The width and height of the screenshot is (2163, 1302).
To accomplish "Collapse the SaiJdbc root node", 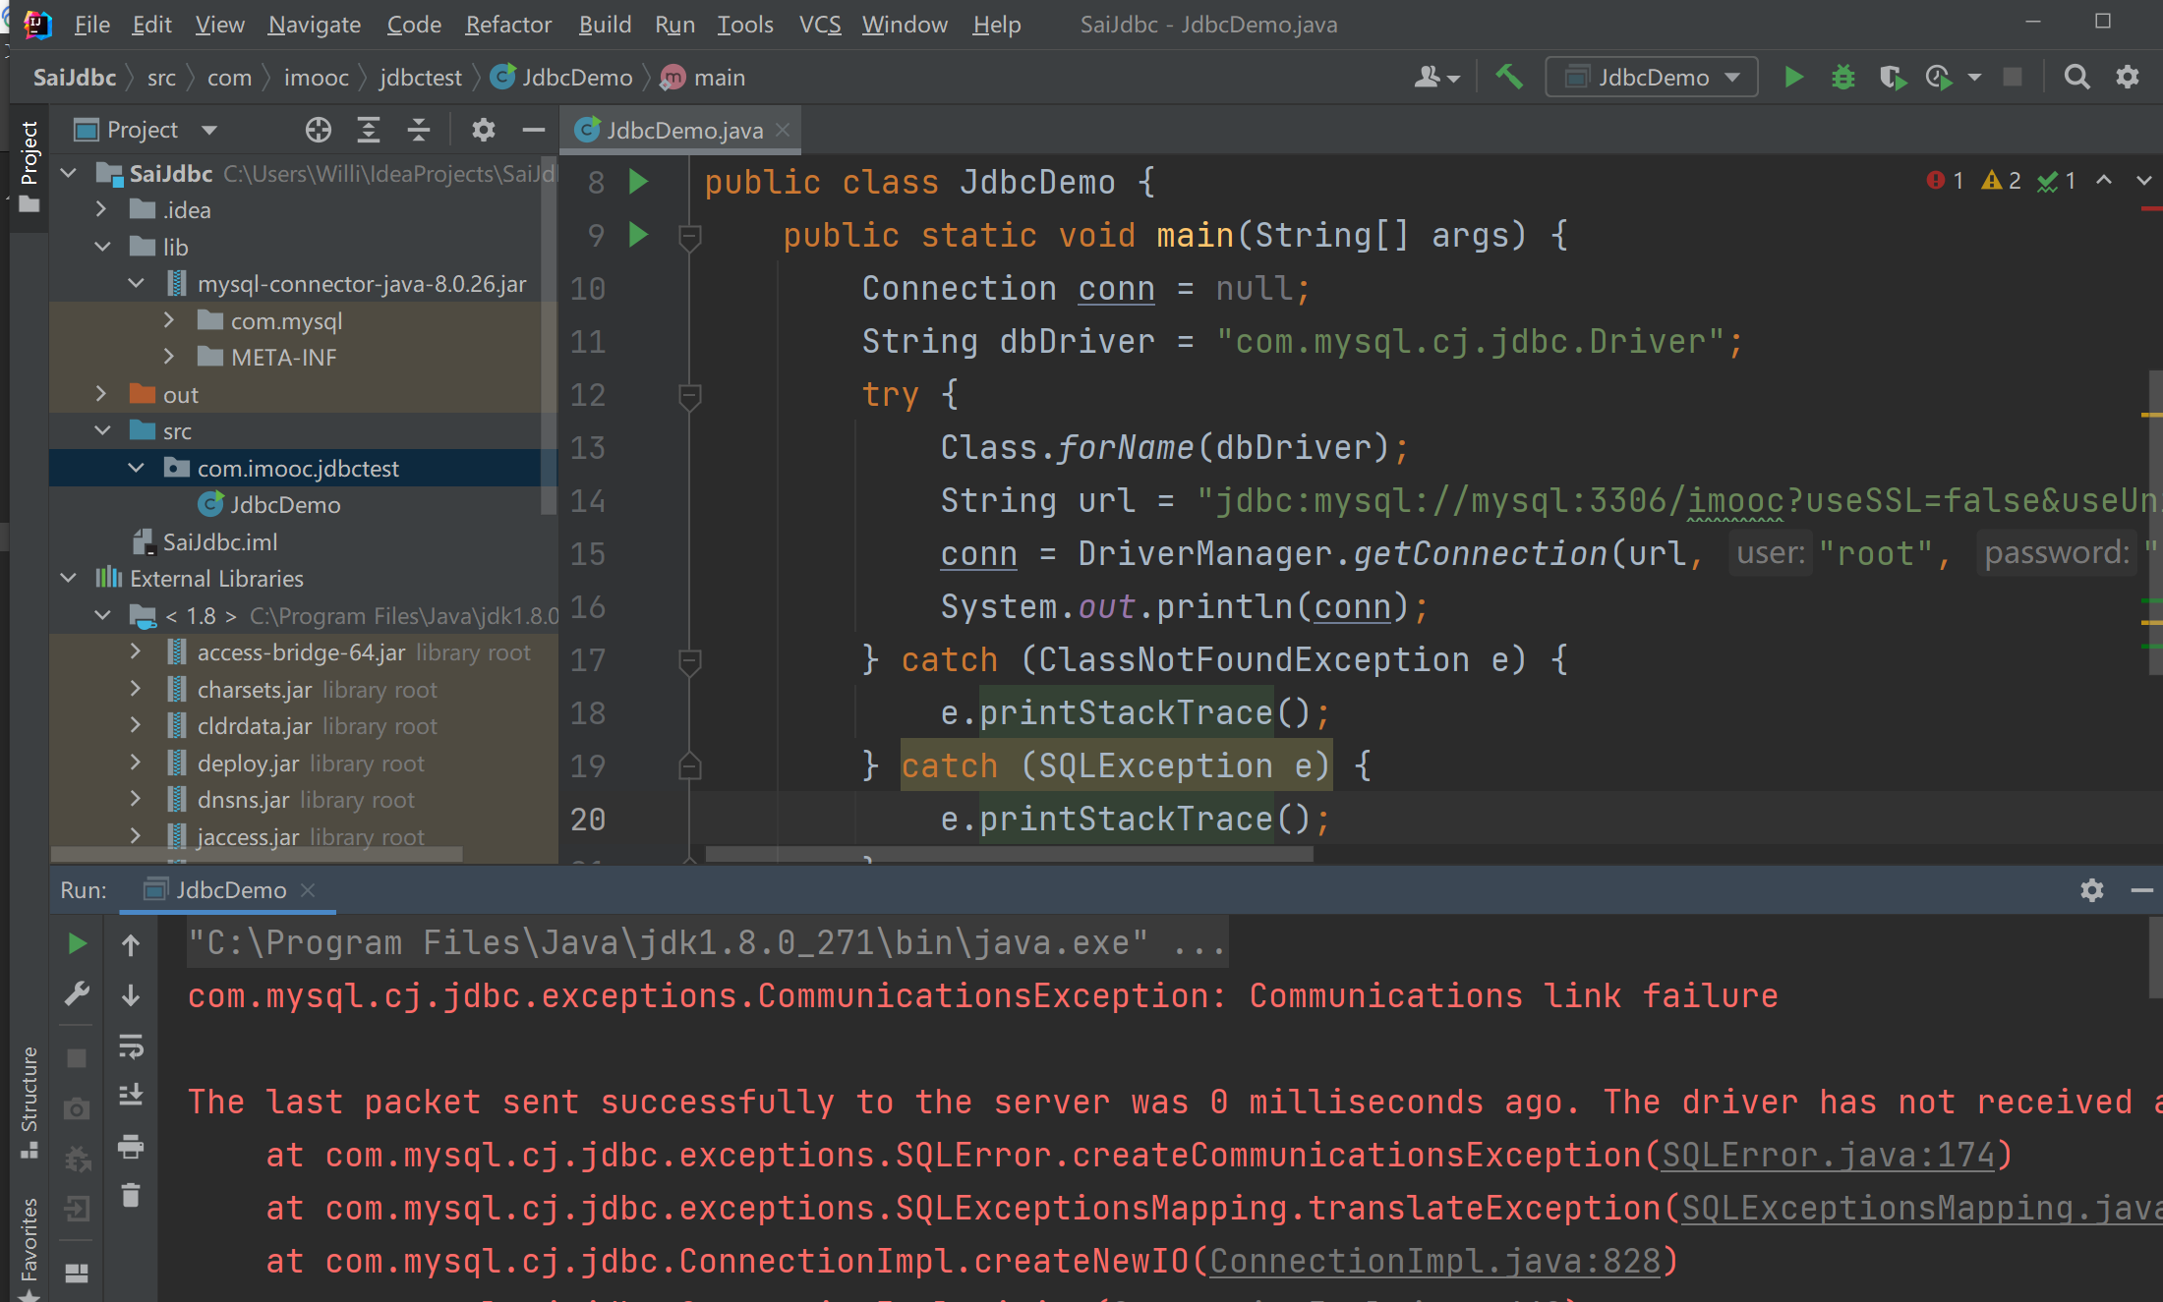I will (x=69, y=174).
